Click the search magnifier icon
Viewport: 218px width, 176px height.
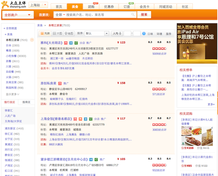coord(133,14)
